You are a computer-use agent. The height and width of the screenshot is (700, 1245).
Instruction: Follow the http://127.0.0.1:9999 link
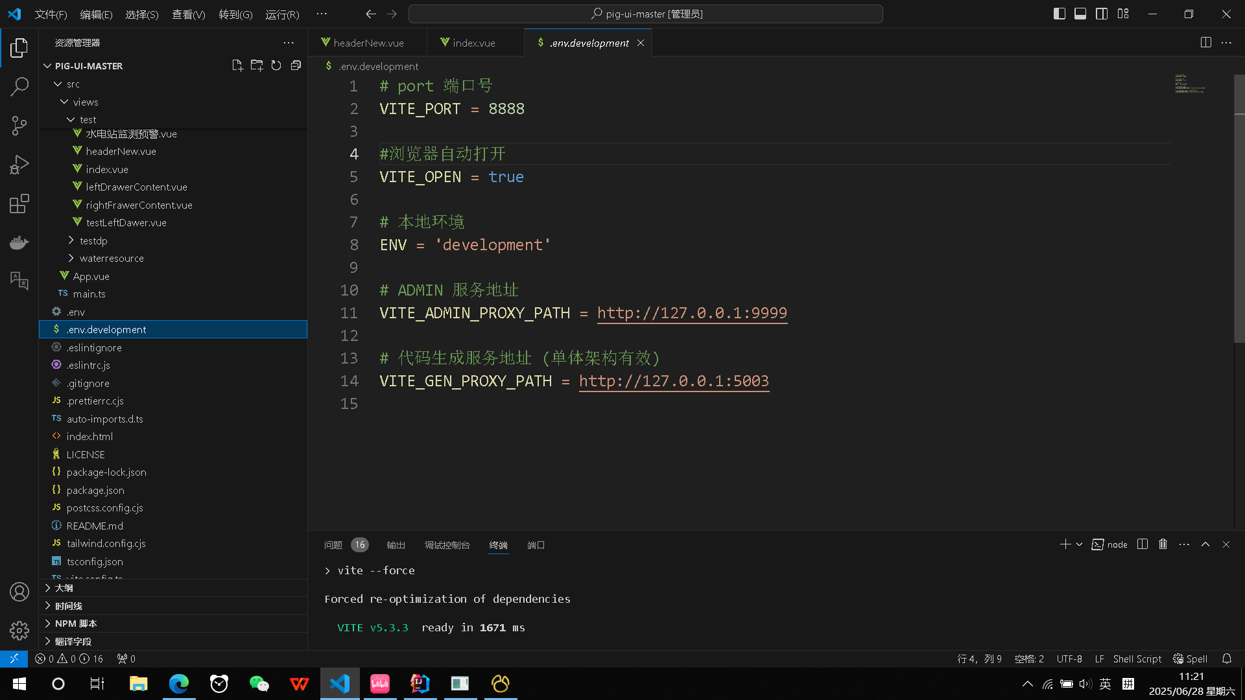pyautogui.click(x=691, y=313)
